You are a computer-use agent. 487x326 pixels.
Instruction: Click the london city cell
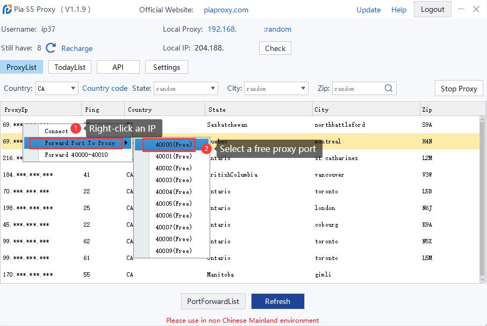(x=325, y=208)
